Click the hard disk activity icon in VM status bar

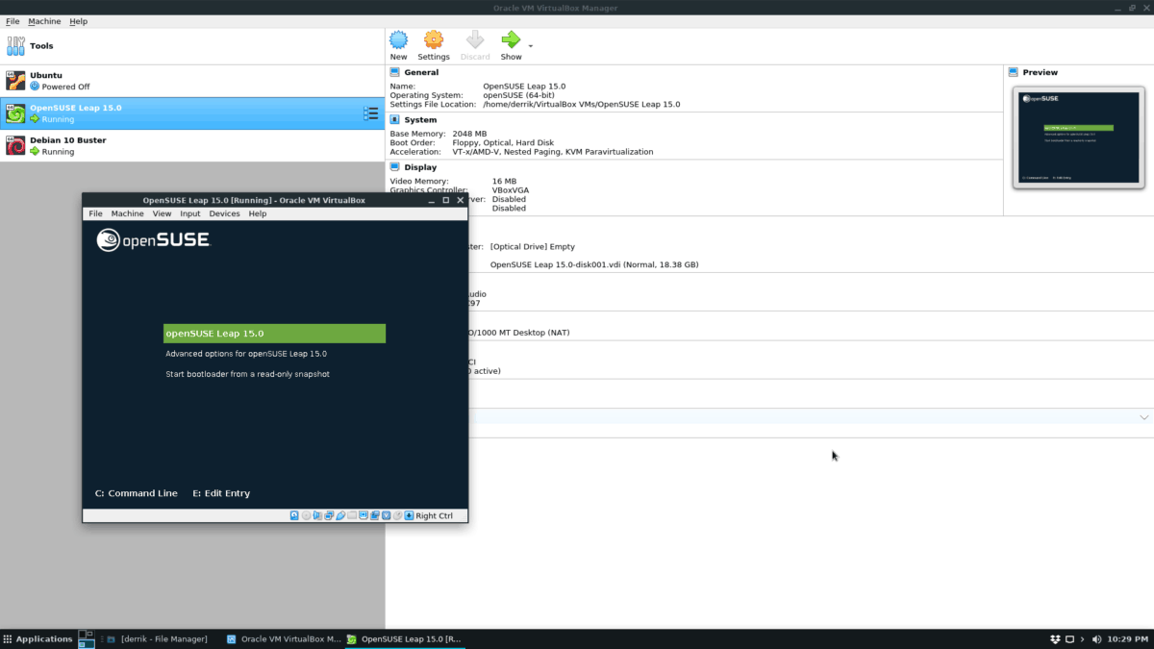[294, 515]
